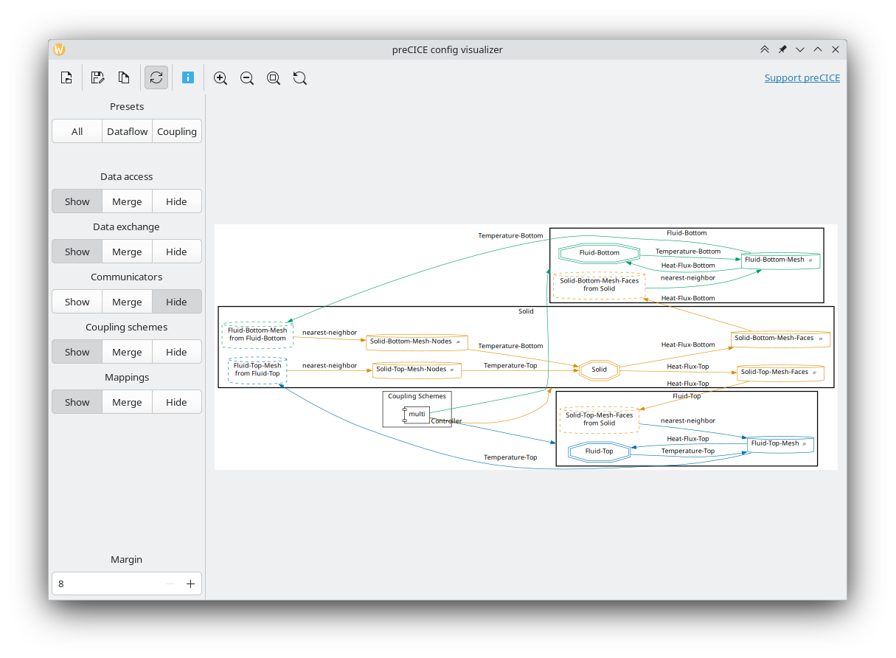This screenshot has width=896, height=658.
Task: Select the Dataflow preset
Action: (x=126, y=131)
